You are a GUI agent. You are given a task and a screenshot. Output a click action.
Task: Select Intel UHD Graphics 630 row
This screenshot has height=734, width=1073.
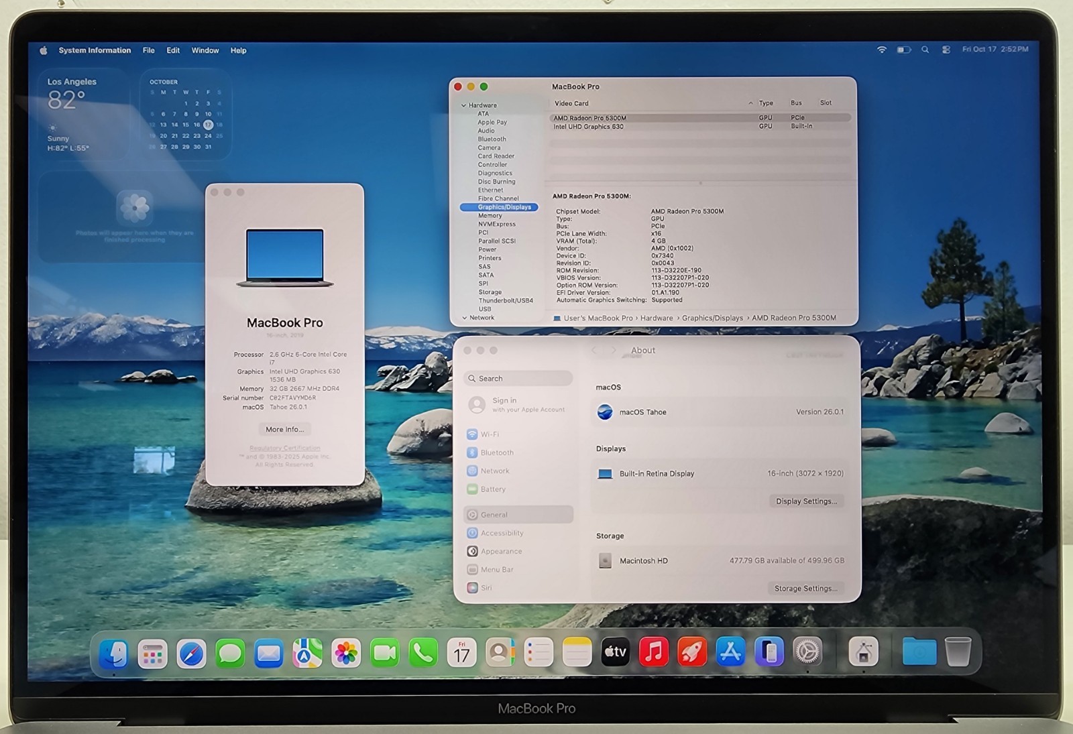pyautogui.click(x=700, y=127)
